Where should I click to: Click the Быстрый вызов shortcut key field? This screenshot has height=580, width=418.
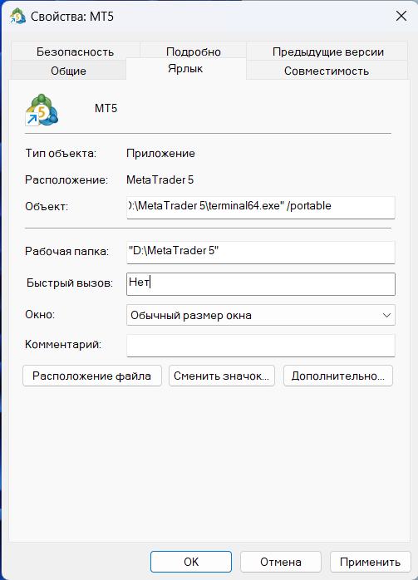coord(261,283)
